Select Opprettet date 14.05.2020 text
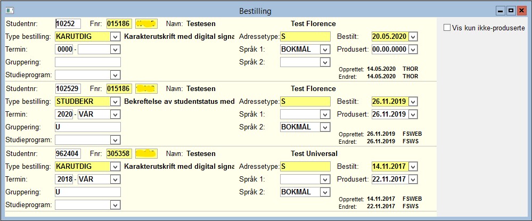Viewport: 532px width, 221px height. (381, 69)
